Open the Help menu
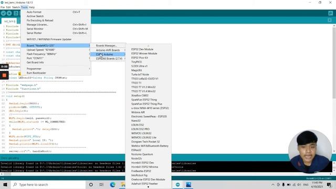 click(31, 7)
